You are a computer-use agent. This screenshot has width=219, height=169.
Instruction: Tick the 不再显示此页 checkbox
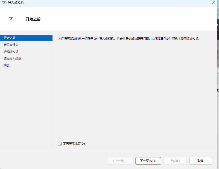[60, 144]
